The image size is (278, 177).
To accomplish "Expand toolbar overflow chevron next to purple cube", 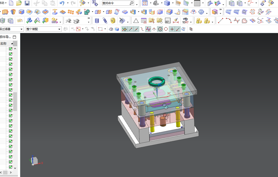I will pyautogui.click(x=220, y=10).
